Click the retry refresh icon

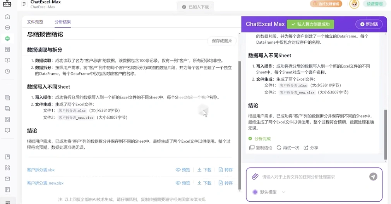(279, 148)
